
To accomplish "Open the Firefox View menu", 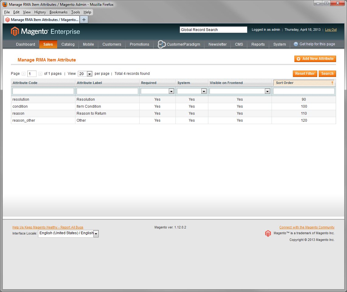I will click(27, 12).
